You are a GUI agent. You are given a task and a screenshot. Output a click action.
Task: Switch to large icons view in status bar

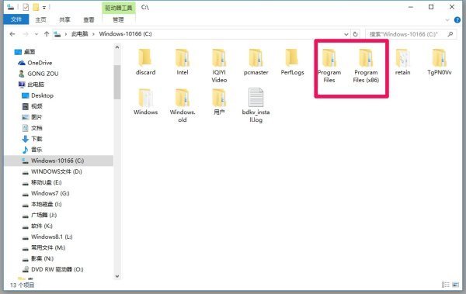point(456,285)
